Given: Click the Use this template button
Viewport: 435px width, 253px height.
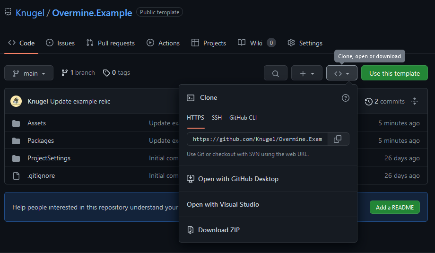Looking at the screenshot, I should (394, 73).
